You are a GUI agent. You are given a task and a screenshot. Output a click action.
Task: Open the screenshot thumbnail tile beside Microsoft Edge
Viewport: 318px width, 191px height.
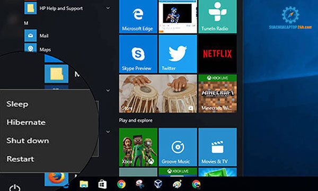178,16
